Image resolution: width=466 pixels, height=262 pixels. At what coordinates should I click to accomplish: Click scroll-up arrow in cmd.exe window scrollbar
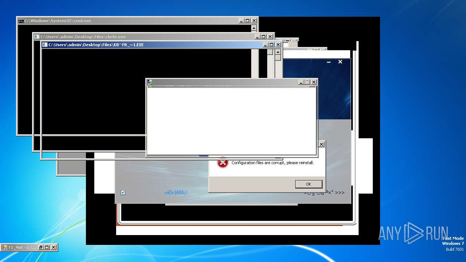(254, 28)
